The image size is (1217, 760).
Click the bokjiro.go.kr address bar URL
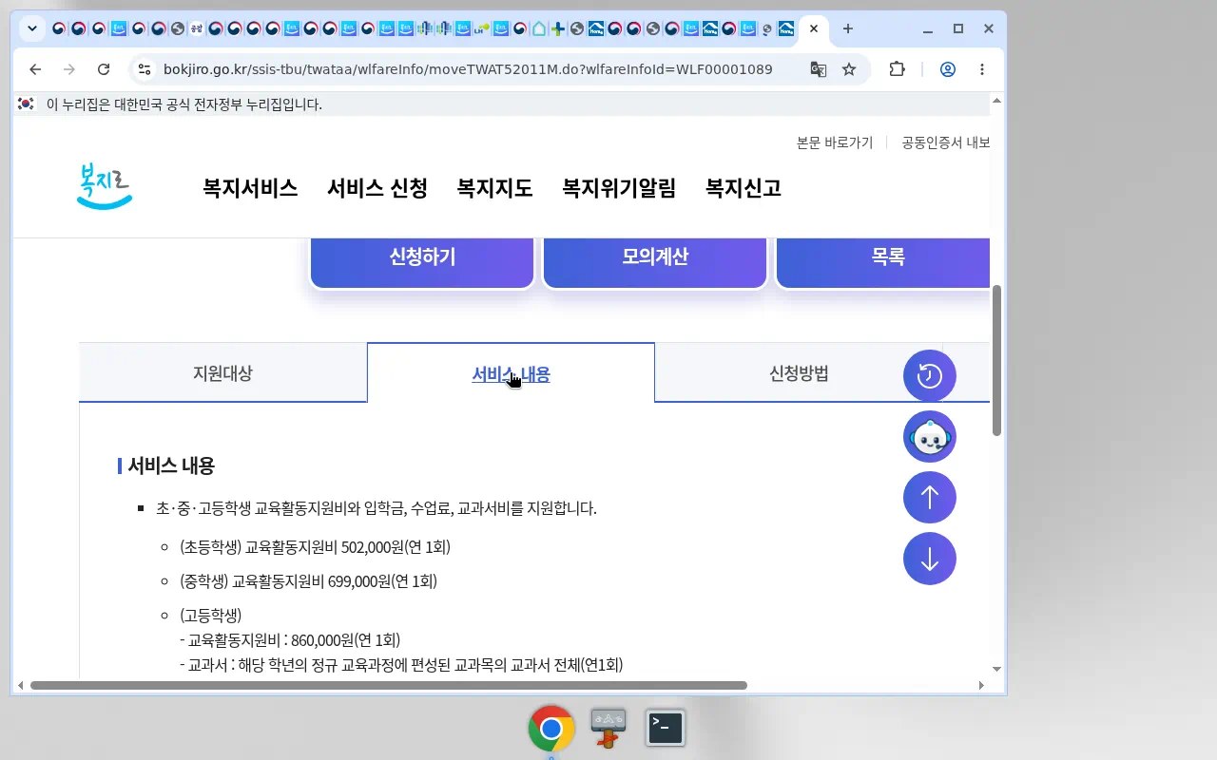(468, 69)
